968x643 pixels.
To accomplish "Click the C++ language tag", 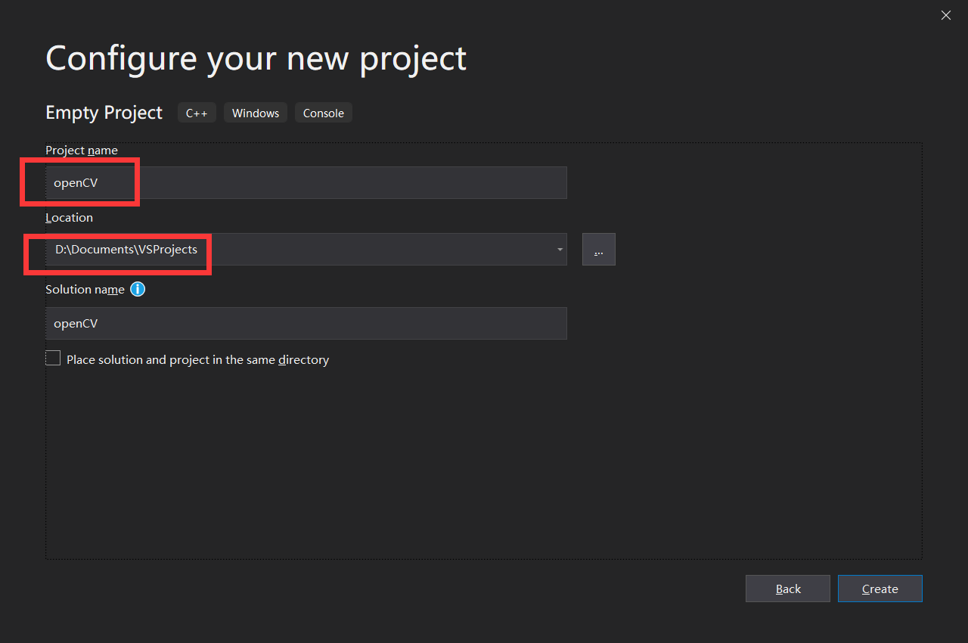I will (x=197, y=112).
